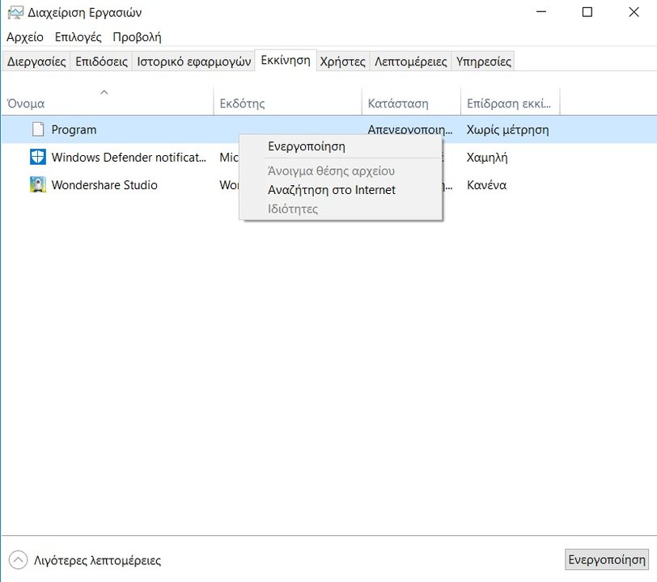This screenshot has height=582, width=657.
Task: Click the blank Program file icon
Action: [x=37, y=129]
